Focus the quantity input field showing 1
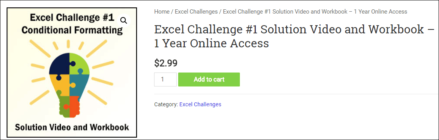Image resolution: width=439 pixels, height=140 pixels. click(x=165, y=80)
